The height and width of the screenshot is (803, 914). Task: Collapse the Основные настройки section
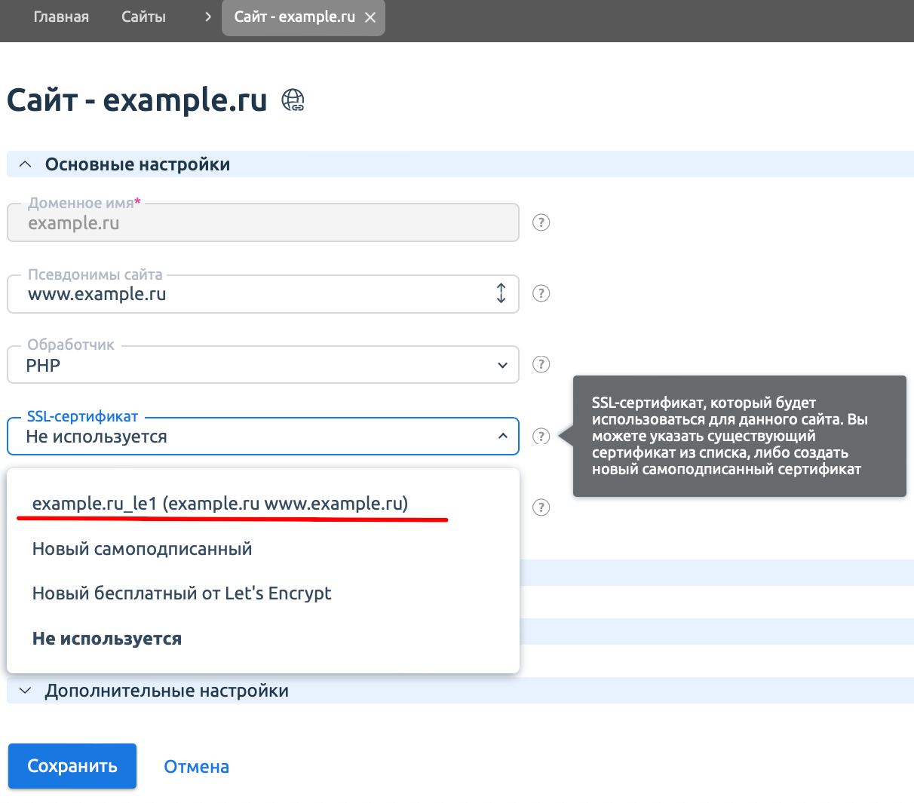click(x=460, y=164)
